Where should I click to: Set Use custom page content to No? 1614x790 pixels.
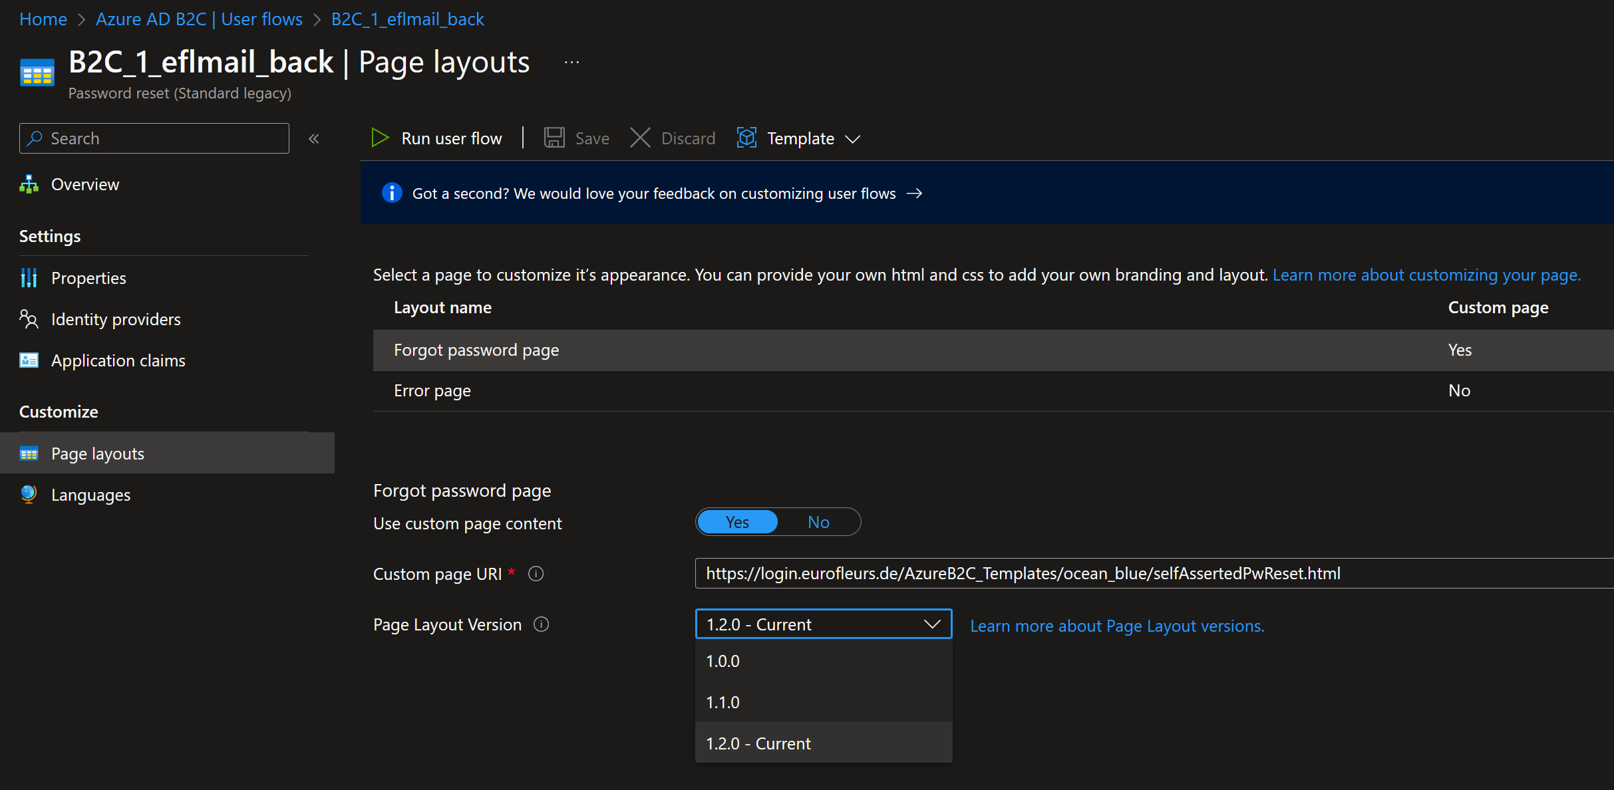click(818, 522)
